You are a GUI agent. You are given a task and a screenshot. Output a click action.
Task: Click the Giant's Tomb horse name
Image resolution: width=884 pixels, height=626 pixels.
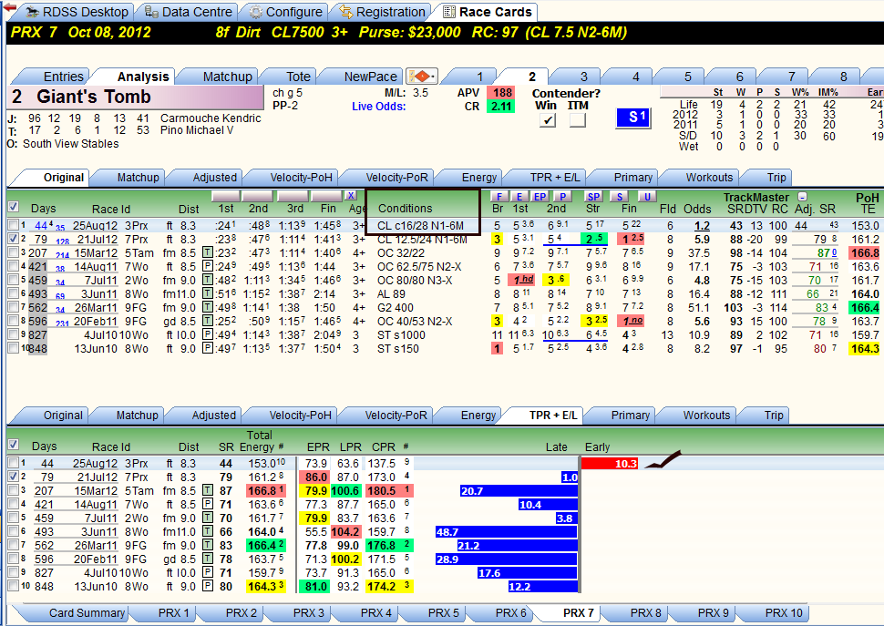click(94, 97)
